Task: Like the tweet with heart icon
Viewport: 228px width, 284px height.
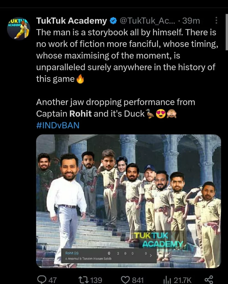Action: 125,280
